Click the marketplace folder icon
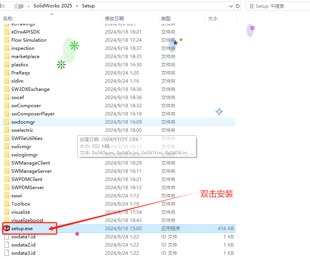310x259 pixels. (7, 56)
